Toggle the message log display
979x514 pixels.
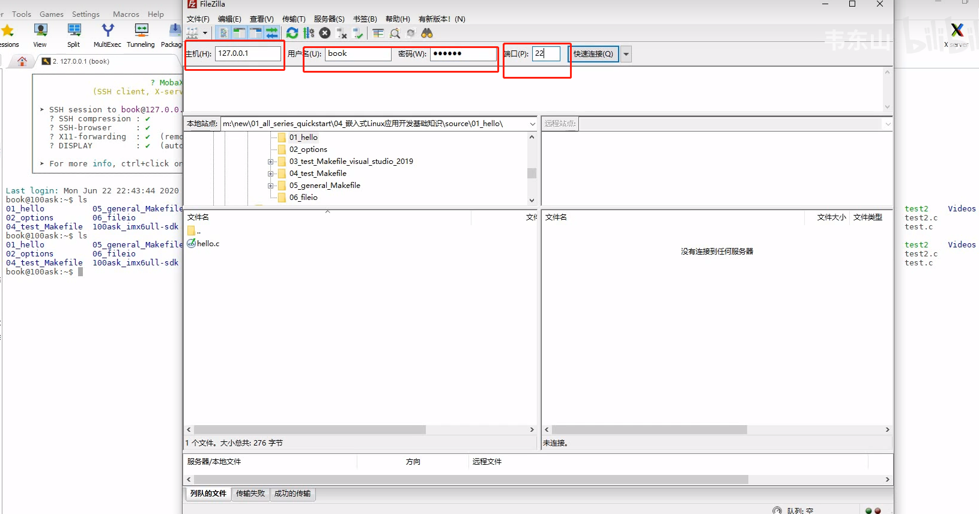[x=223, y=33]
